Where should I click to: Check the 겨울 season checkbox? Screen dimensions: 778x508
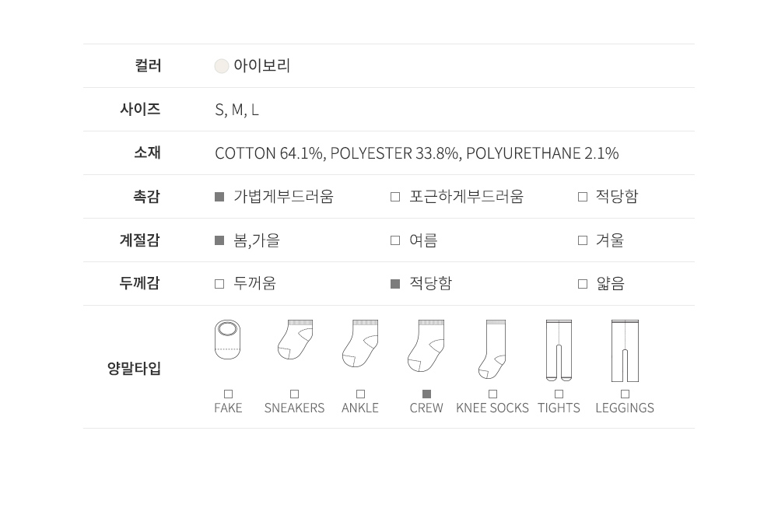pos(583,240)
